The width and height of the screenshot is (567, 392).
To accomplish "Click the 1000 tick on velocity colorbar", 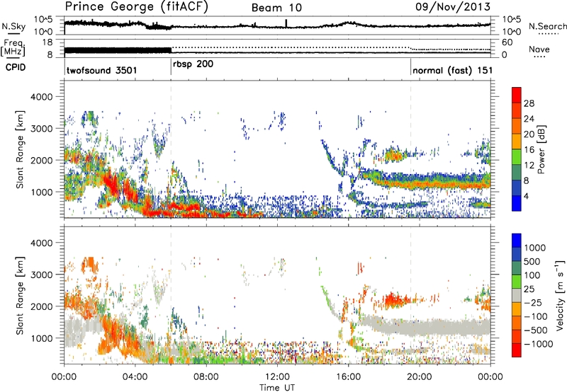I will click(x=535, y=248).
